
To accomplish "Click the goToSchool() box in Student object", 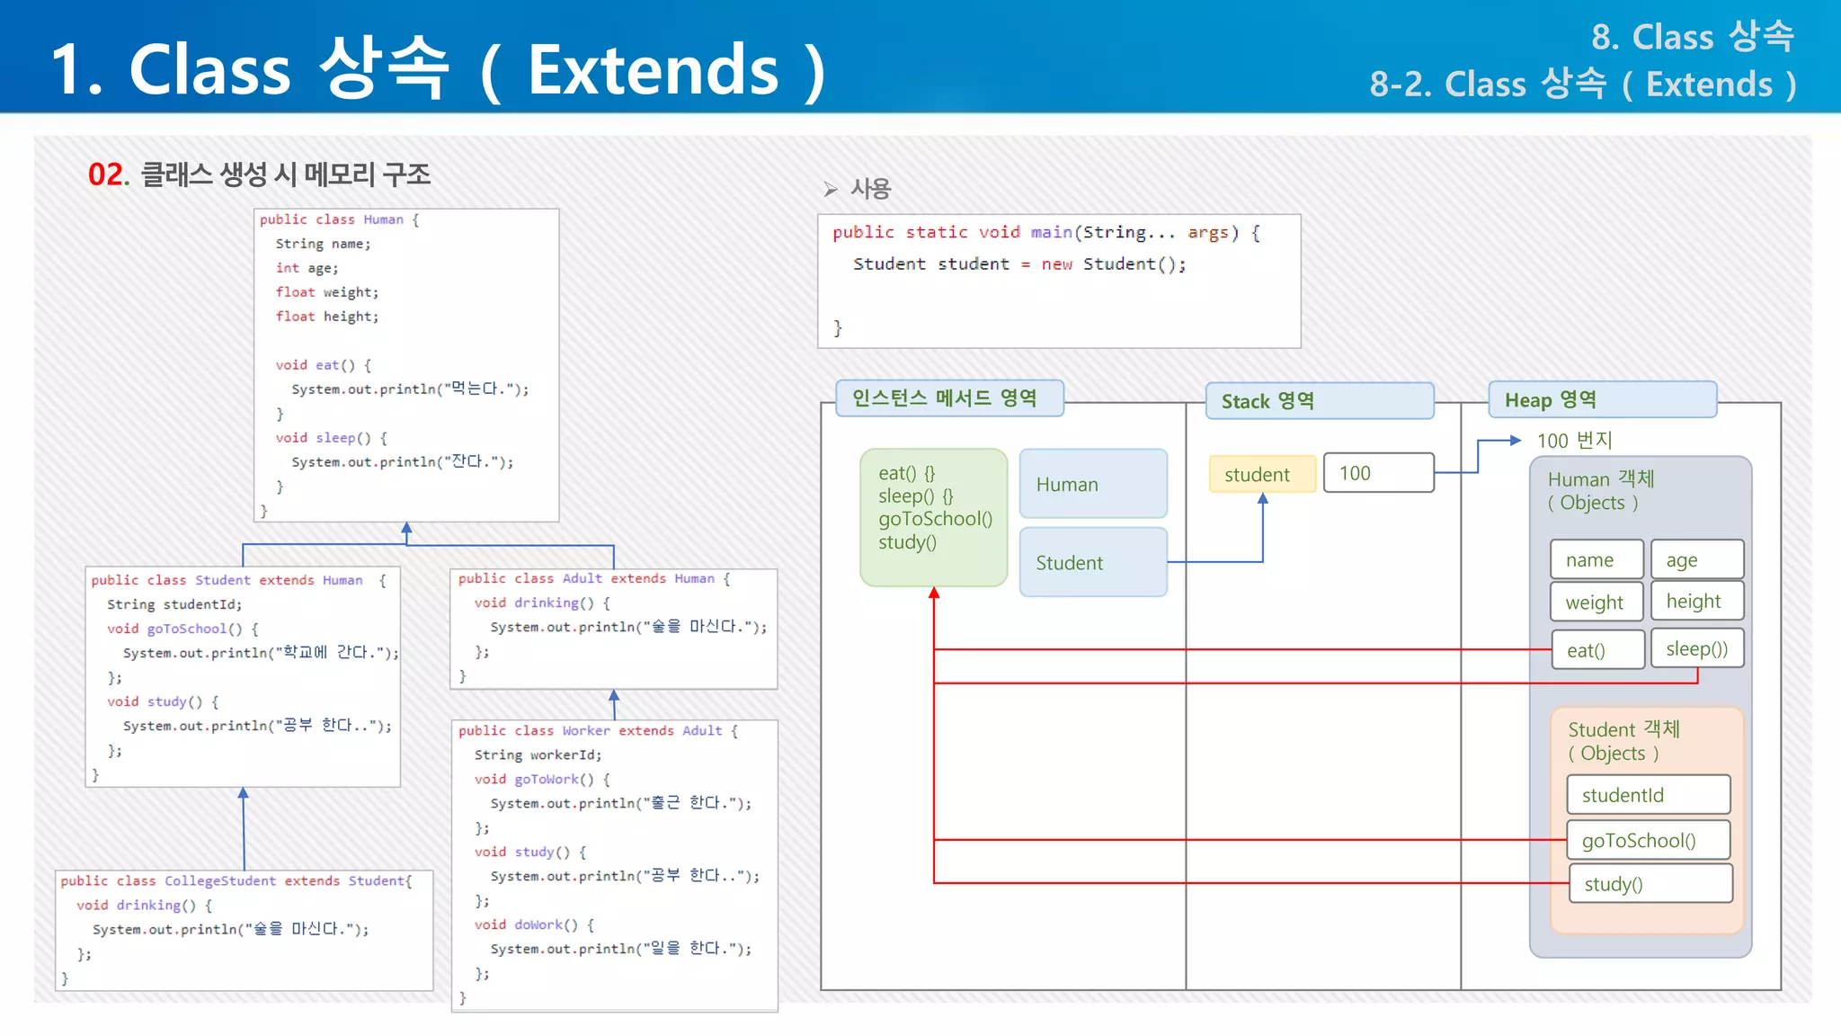I will coord(1649,840).
